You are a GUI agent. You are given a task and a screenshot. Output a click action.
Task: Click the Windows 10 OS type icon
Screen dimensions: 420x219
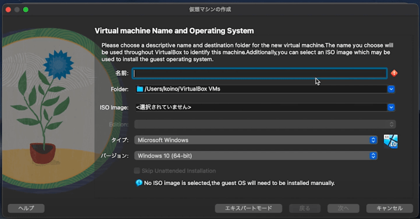pyautogui.click(x=391, y=141)
